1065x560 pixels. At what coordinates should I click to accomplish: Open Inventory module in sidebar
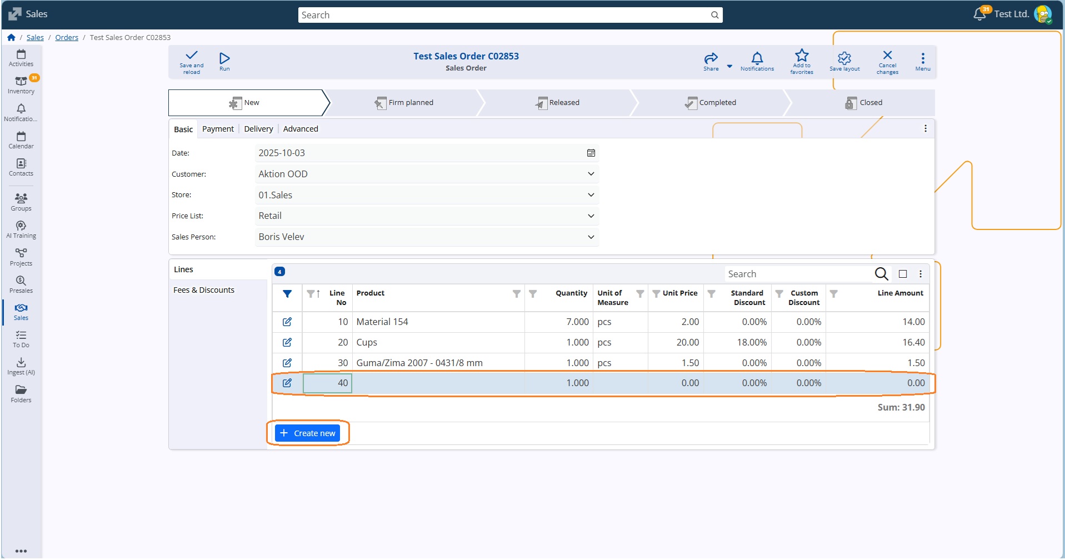(21, 85)
